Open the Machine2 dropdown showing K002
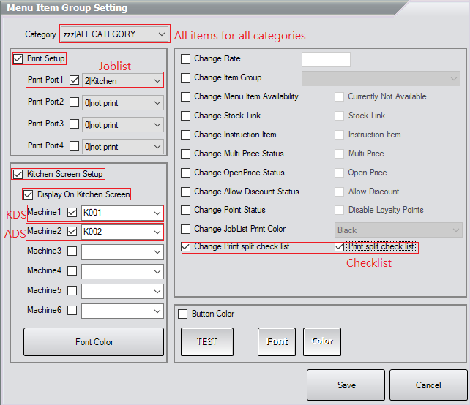Image resolution: width=470 pixels, height=405 pixels. click(x=122, y=232)
